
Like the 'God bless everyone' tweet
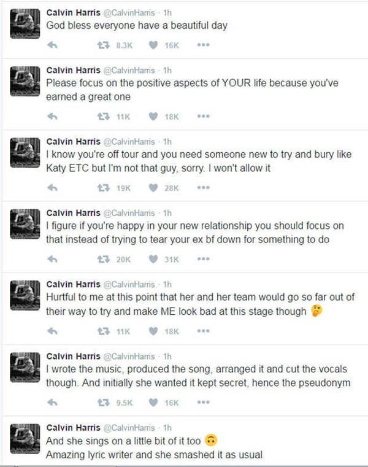point(153,45)
